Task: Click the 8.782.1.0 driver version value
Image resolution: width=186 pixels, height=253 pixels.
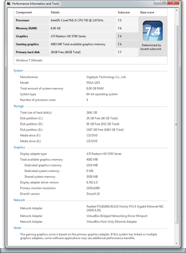Action: pyautogui.click(x=92, y=182)
